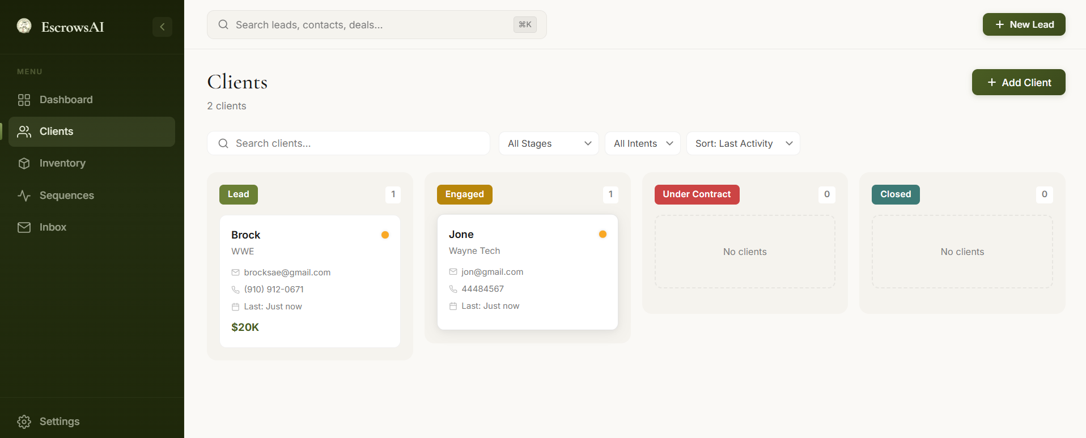The width and height of the screenshot is (1086, 438).
Task: Click the Under Contract stage badge
Action: point(697,194)
